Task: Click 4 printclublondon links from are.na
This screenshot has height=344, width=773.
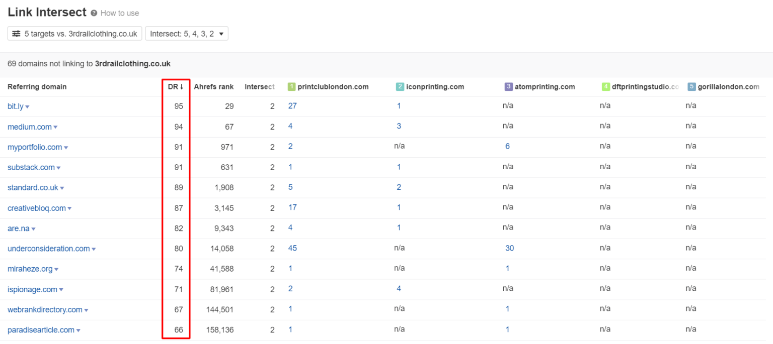Action: (290, 227)
